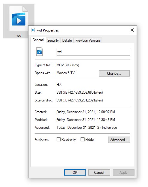Focus the file name field containing wd

point(93,52)
